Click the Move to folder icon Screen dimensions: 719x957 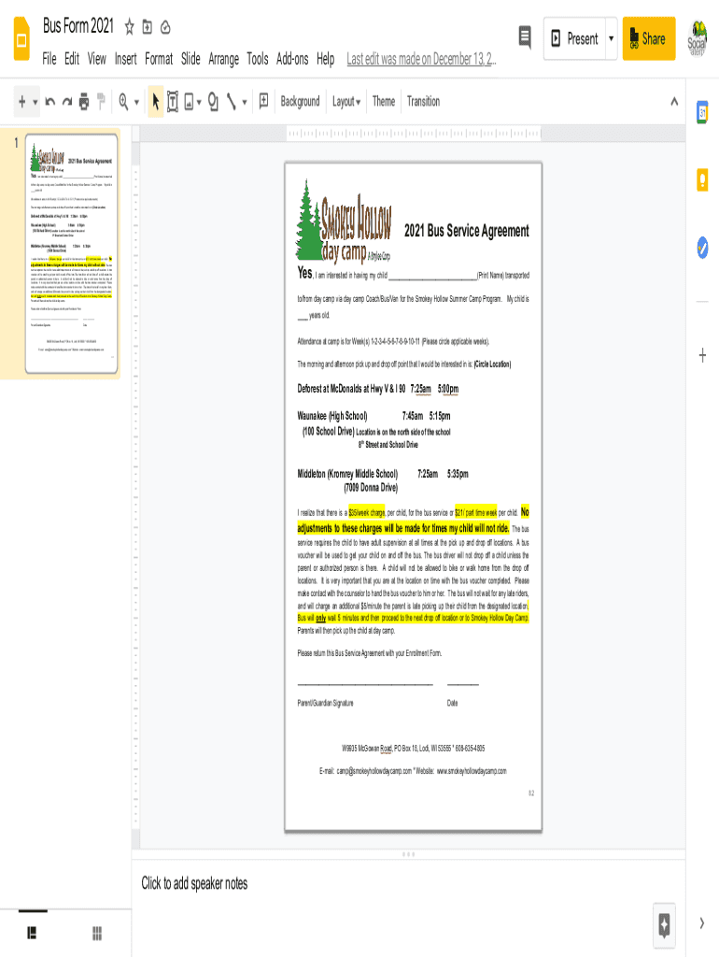(x=147, y=27)
